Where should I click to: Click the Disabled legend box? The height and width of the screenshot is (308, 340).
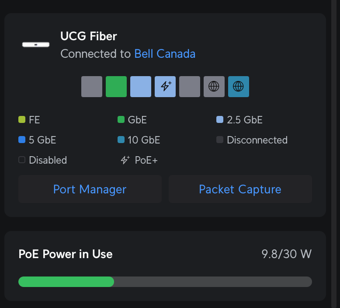(22, 160)
